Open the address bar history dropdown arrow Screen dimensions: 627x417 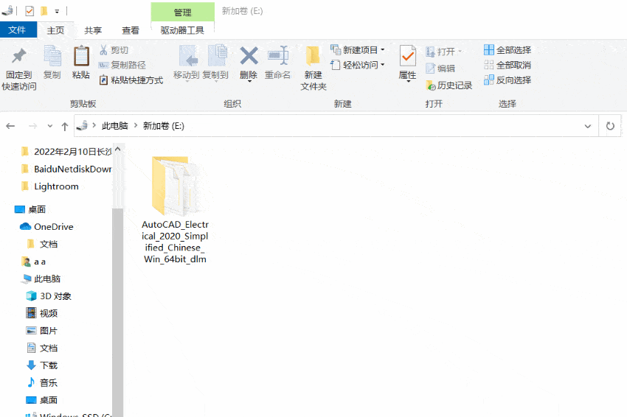pyautogui.click(x=588, y=126)
